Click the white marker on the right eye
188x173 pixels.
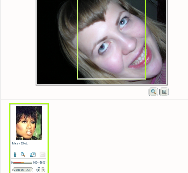click(x=122, y=23)
